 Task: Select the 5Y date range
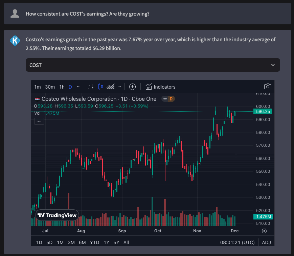(x=116, y=242)
